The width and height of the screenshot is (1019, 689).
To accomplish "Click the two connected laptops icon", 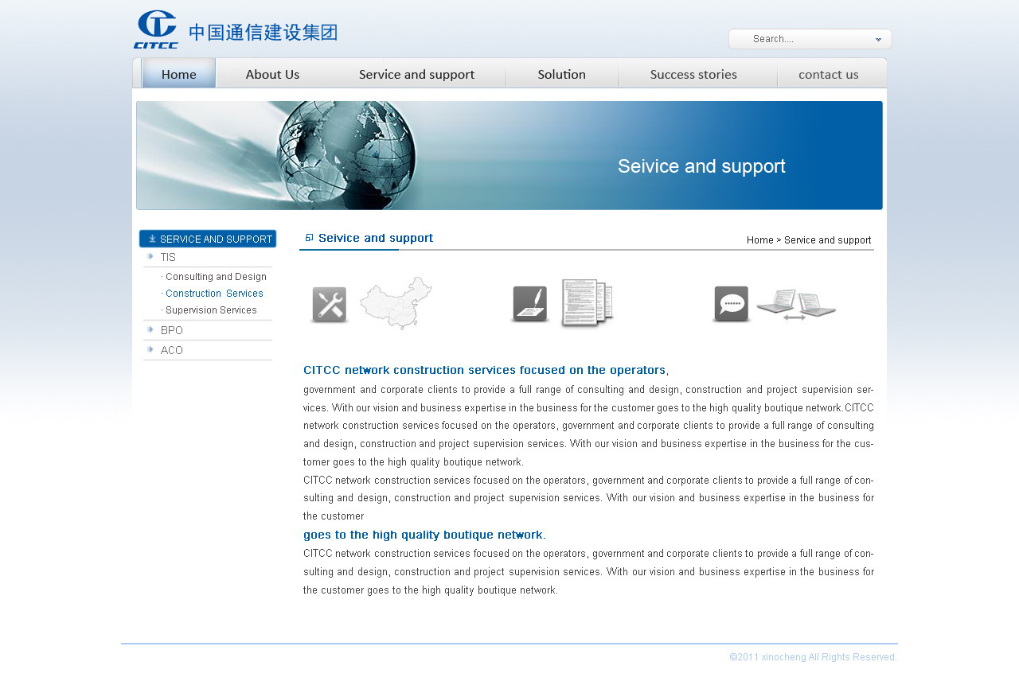I will point(796,306).
